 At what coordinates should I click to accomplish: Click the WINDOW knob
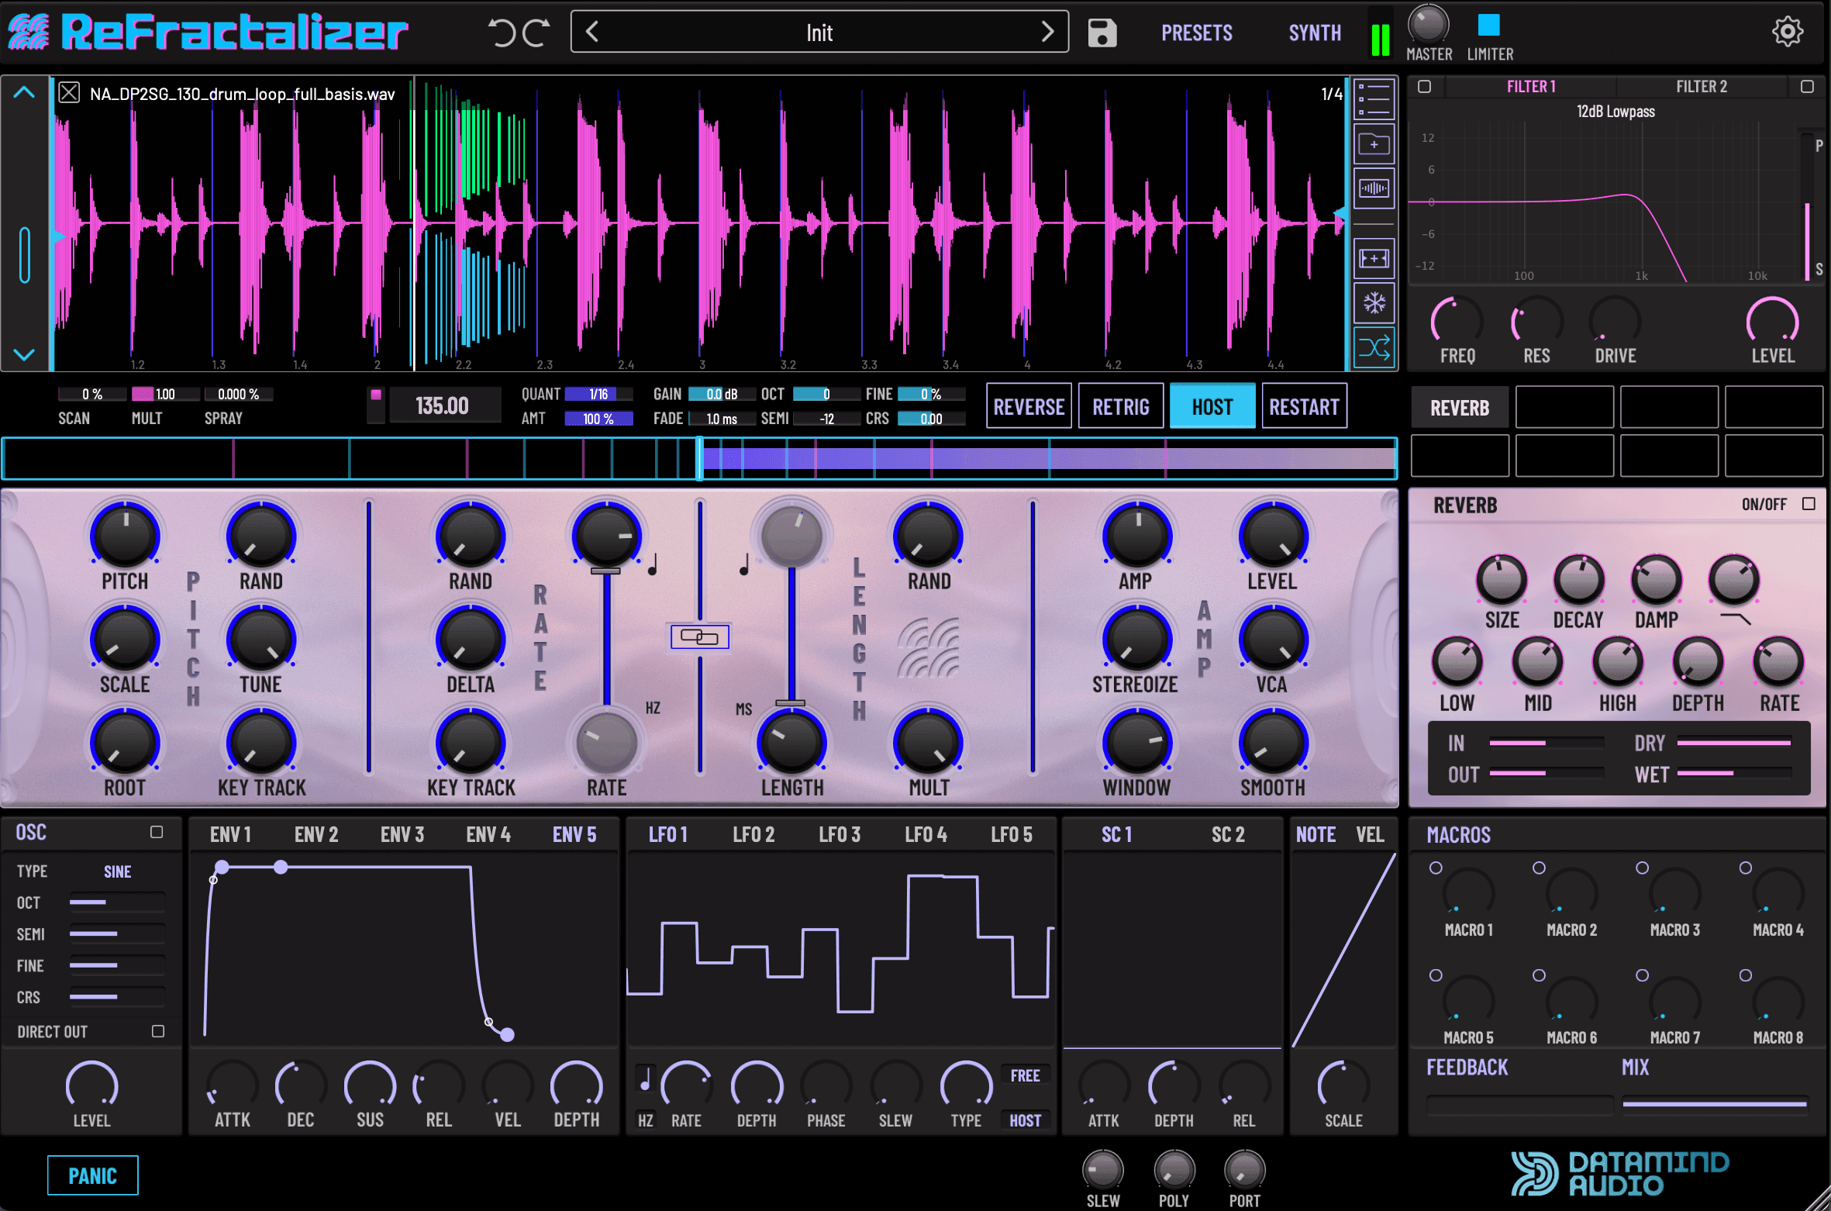click(1136, 743)
